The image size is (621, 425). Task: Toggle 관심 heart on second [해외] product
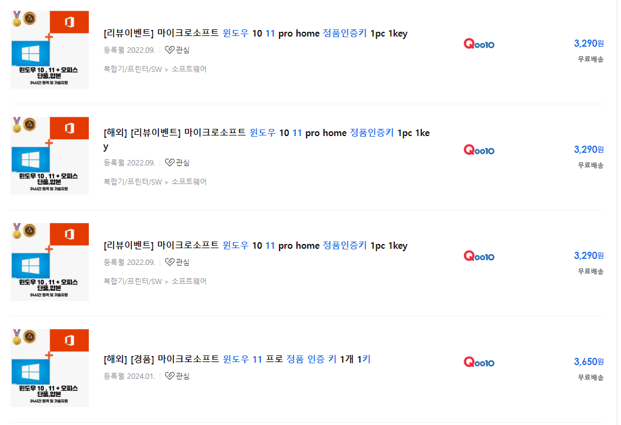(x=177, y=162)
